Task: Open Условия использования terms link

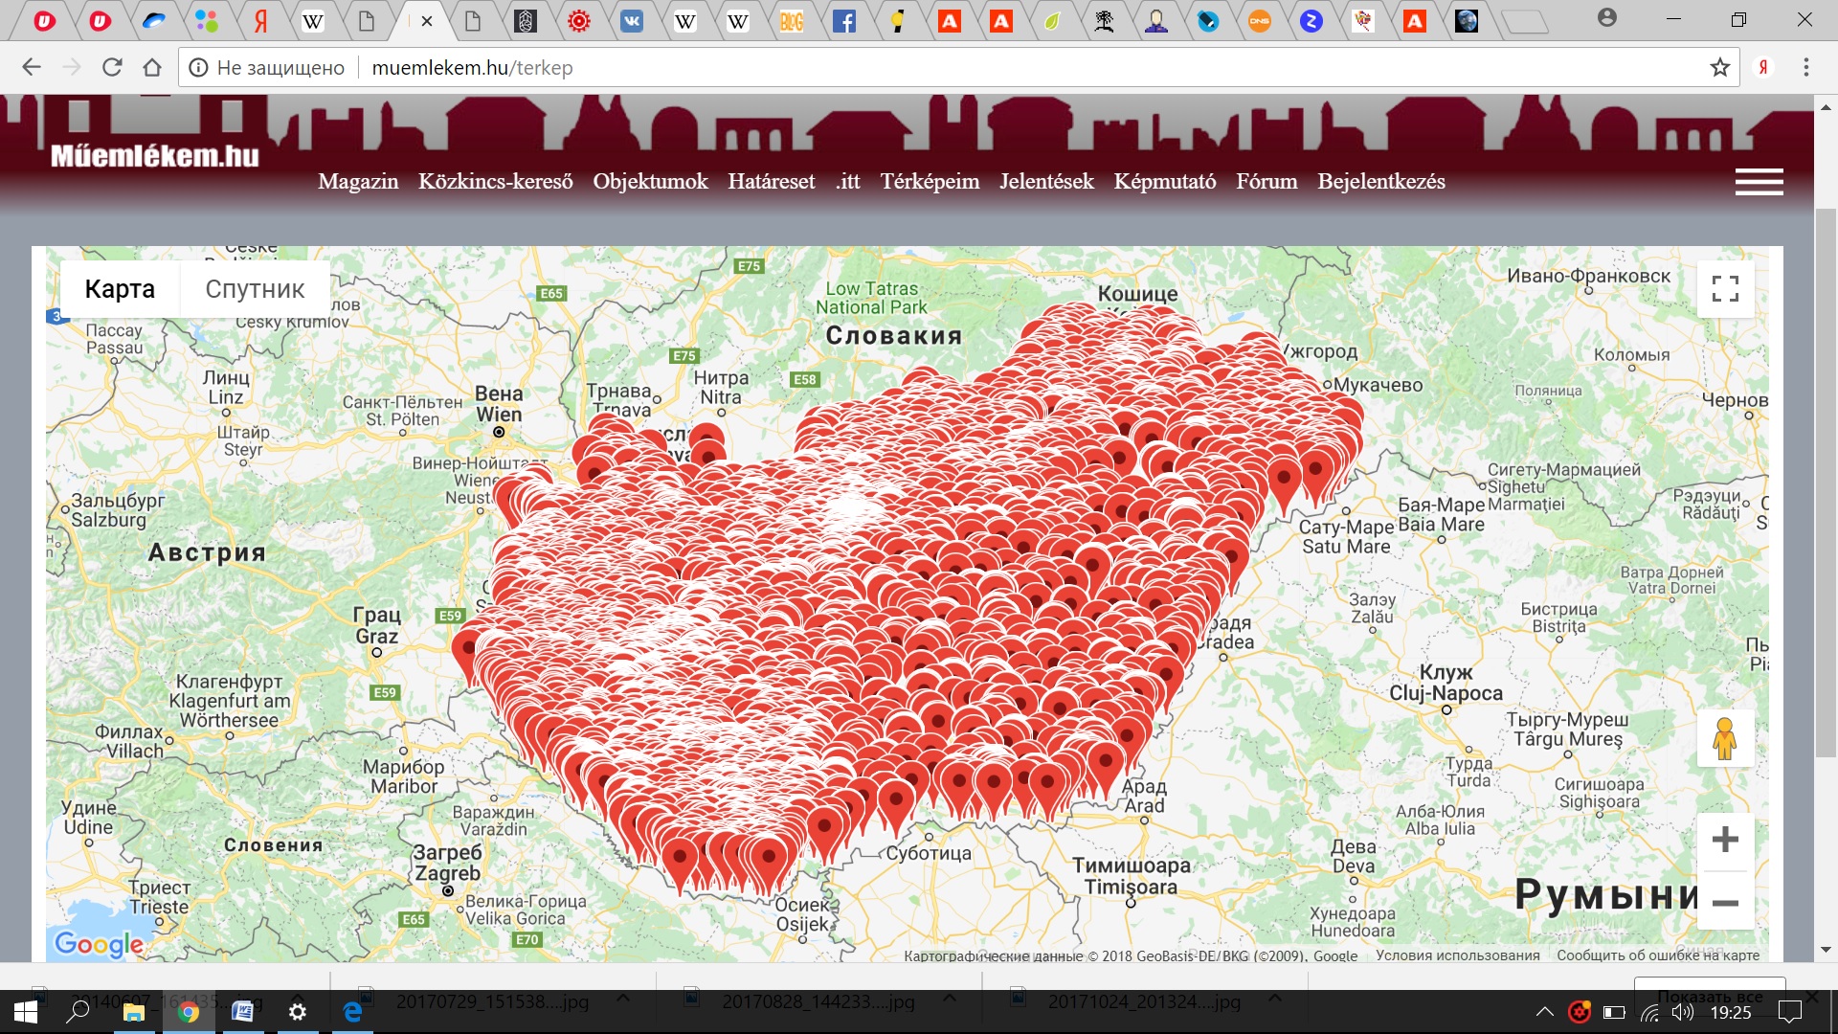Action: click(x=1458, y=955)
